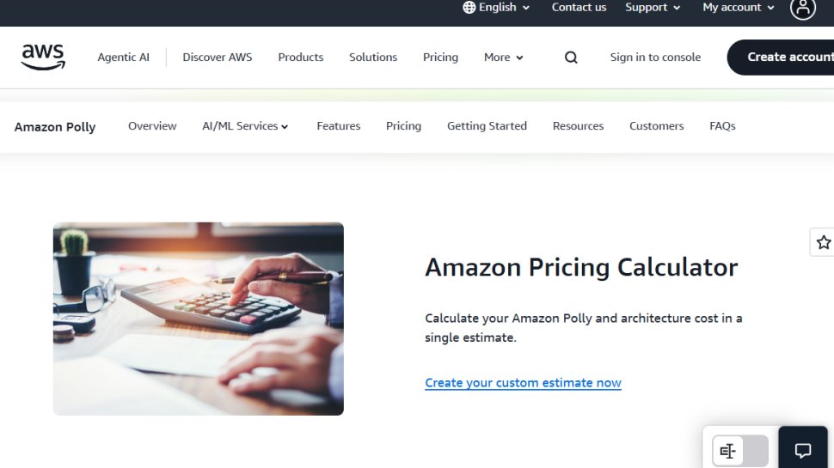The image size is (834, 468).
Task: Go to Getting Started tab
Action: [487, 126]
